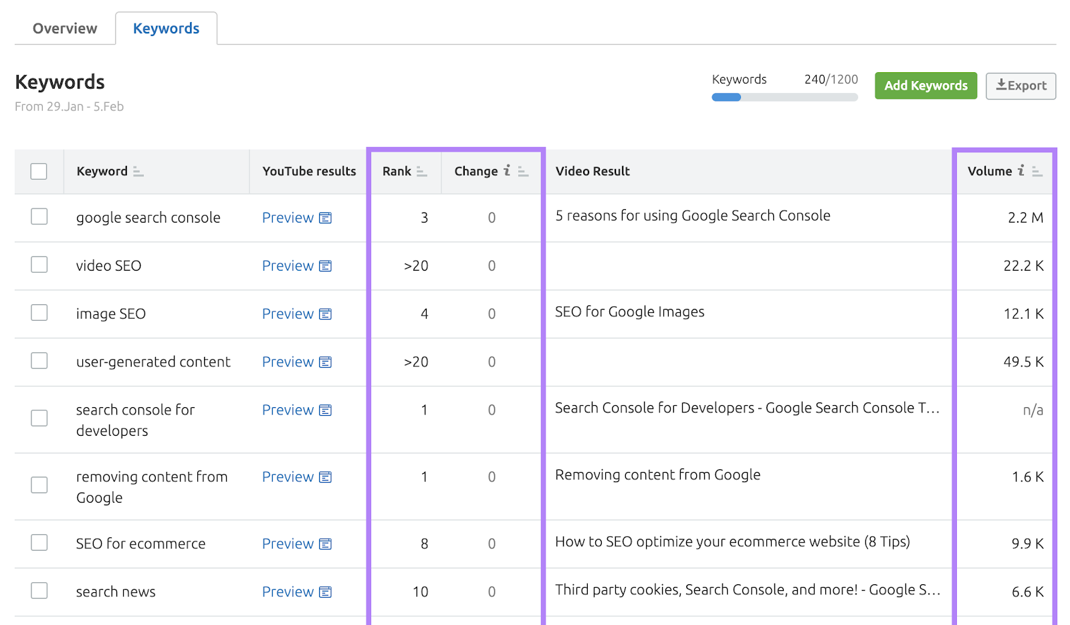This screenshot has height=625, width=1070.
Task: Open the preview icon for 'user-generated content'
Action: point(325,362)
